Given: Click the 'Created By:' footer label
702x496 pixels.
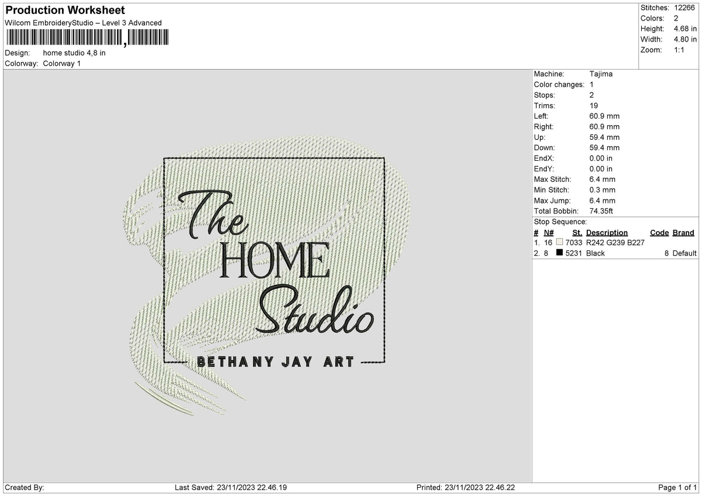Looking at the screenshot, I should tap(24, 487).
